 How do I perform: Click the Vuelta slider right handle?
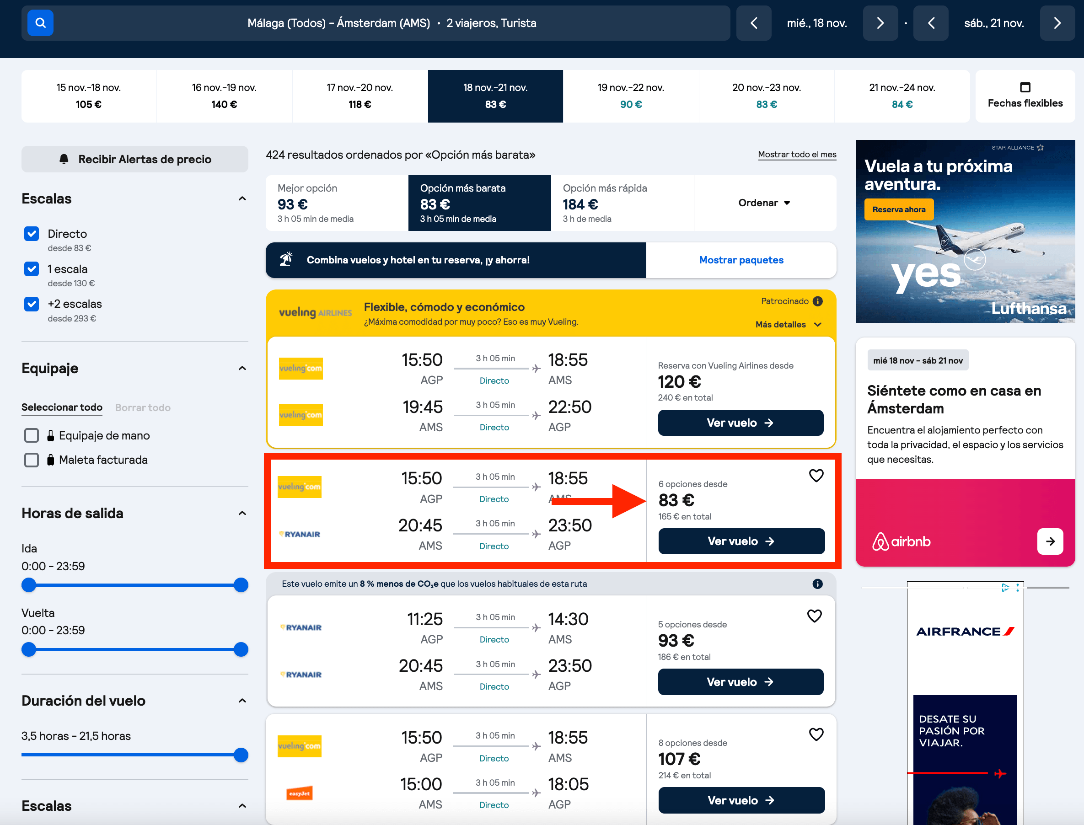pyautogui.click(x=241, y=649)
